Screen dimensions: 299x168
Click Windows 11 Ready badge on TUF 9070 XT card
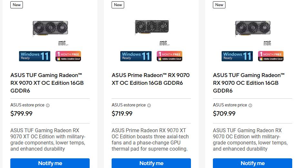click(x=35, y=56)
